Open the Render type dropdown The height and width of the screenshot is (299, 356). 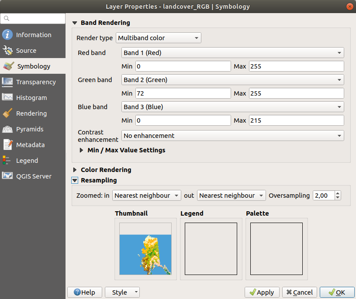click(x=158, y=38)
